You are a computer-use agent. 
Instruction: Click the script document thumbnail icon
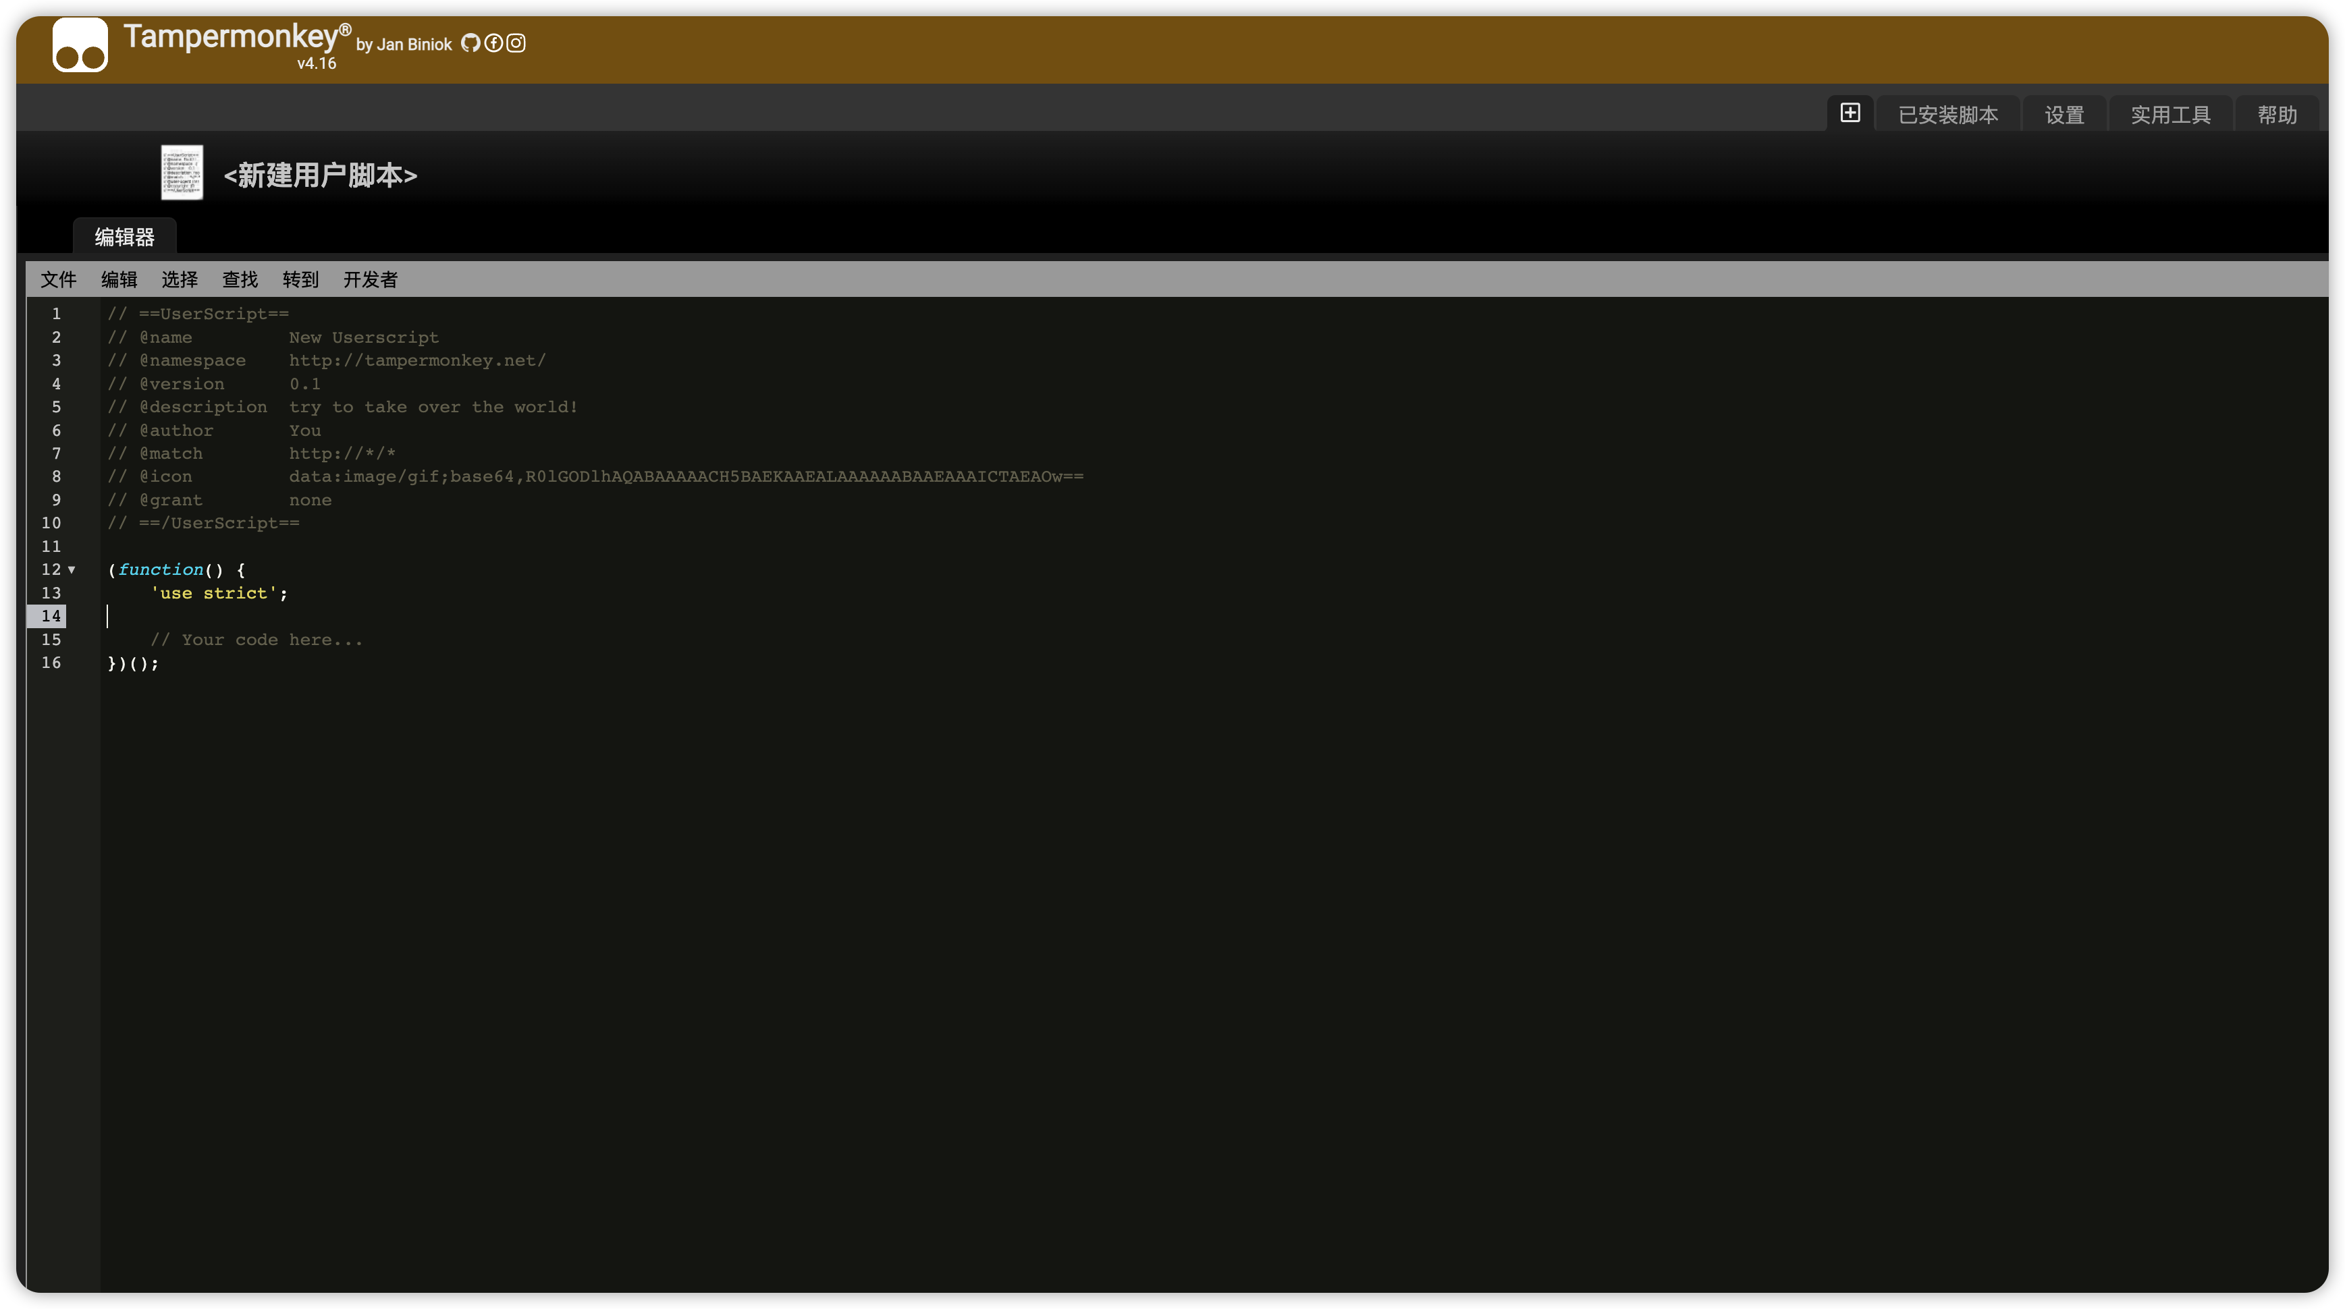(x=182, y=172)
